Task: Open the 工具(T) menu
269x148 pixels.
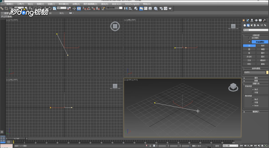Action: 21,4
